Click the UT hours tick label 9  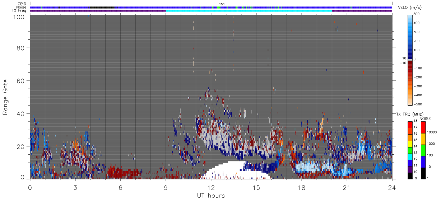[166, 188]
